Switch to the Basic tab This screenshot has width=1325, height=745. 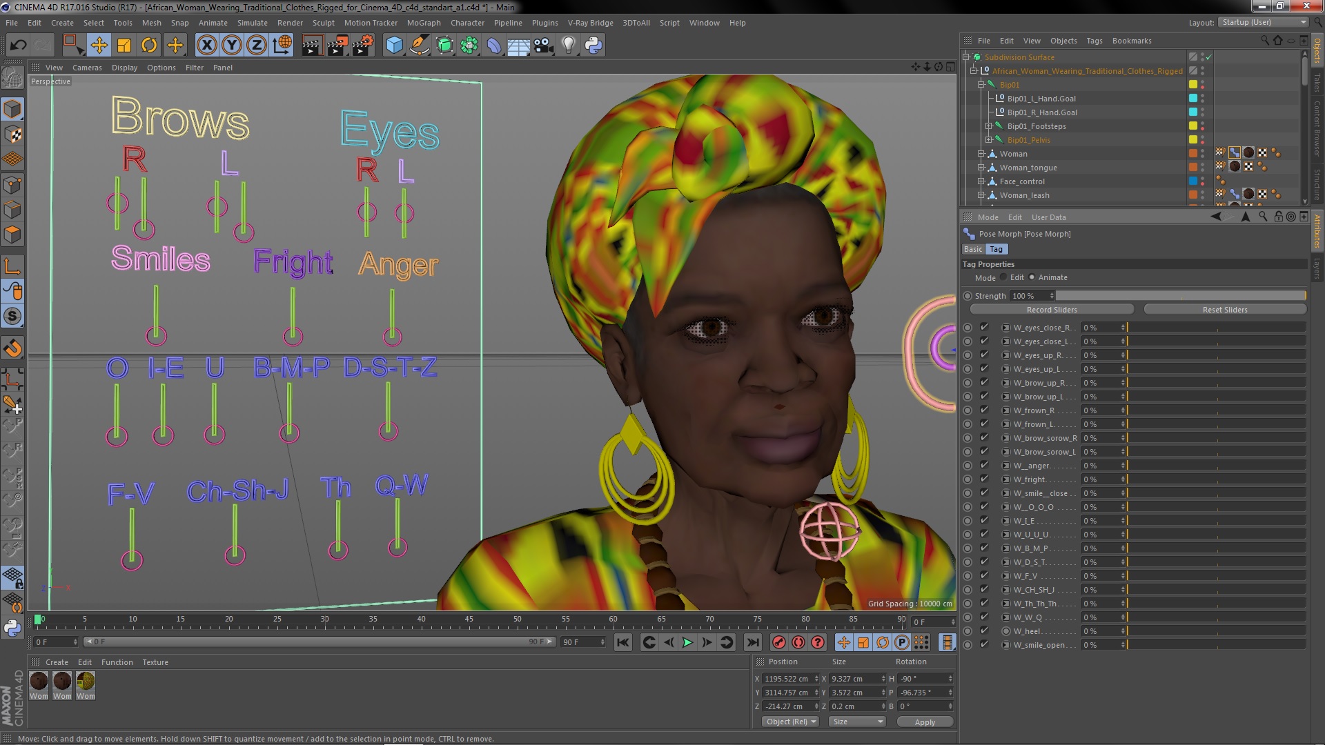point(973,249)
